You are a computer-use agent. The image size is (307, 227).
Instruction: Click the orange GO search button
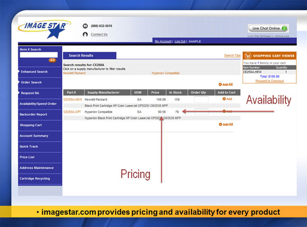pos(52,60)
